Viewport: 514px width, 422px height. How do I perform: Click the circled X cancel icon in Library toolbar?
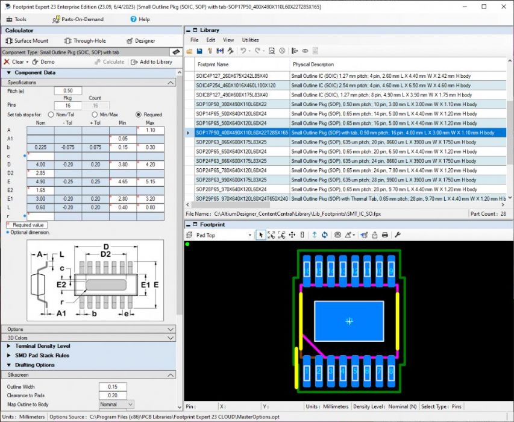tap(282, 51)
